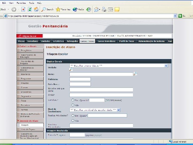Click the green Go arrow button
This screenshot has height=145, width=193.
[x=180, y=16]
